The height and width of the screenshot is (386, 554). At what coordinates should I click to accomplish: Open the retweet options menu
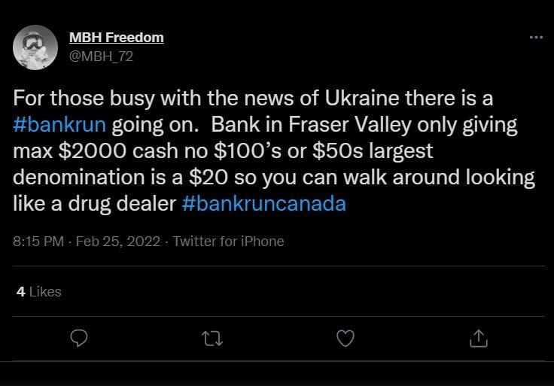click(212, 339)
